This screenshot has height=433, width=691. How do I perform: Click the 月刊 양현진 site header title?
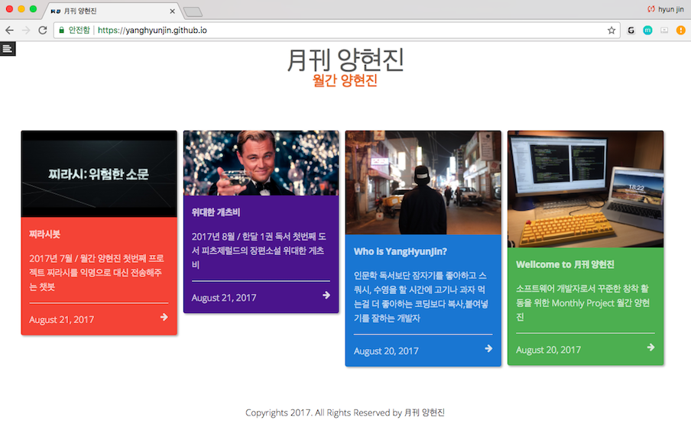tap(345, 60)
